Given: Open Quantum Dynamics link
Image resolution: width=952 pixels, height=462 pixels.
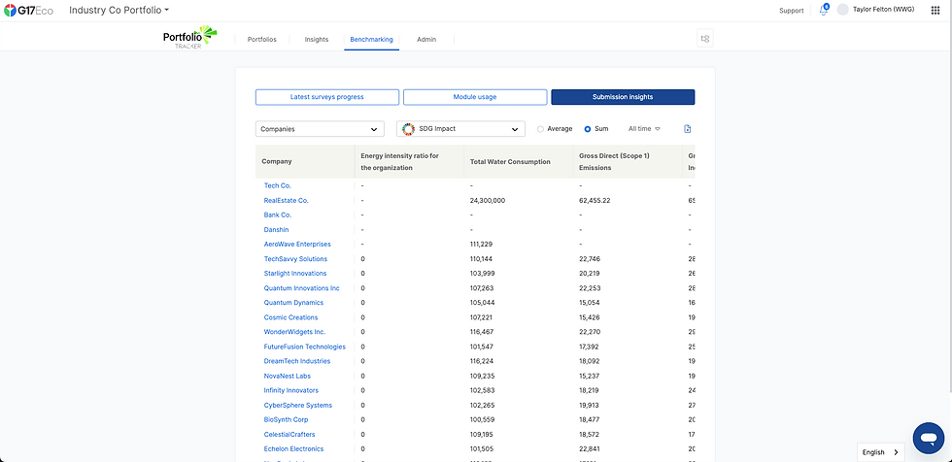Looking at the screenshot, I should [293, 303].
